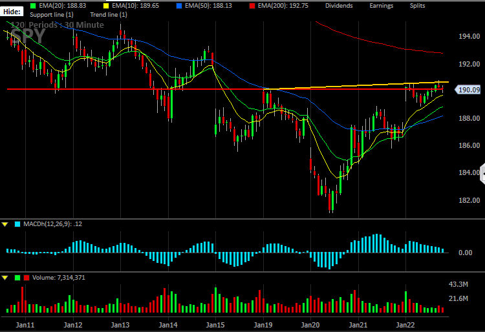Click the Hide: button
Screen dimensions: 485x332
[12, 12]
